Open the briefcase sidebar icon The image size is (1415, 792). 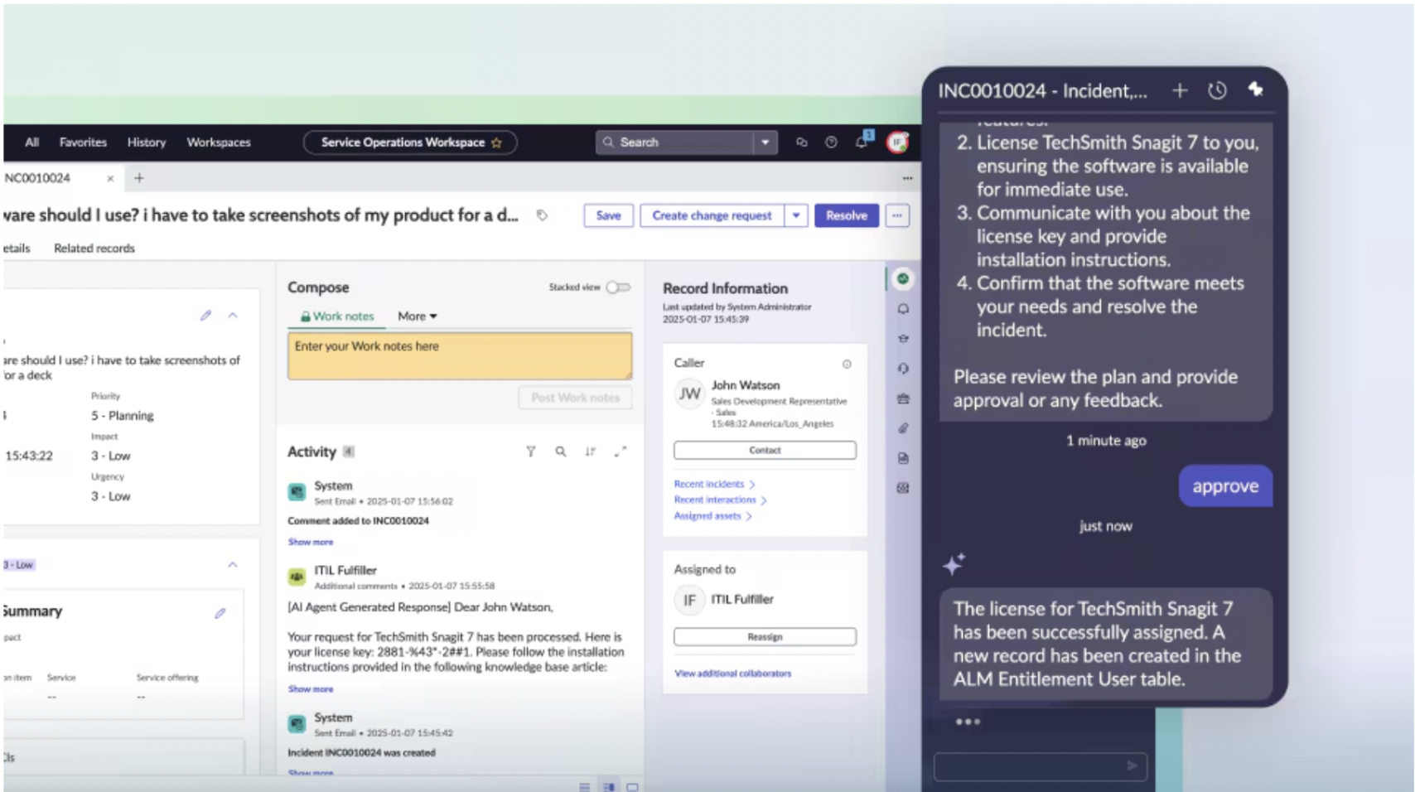903,398
